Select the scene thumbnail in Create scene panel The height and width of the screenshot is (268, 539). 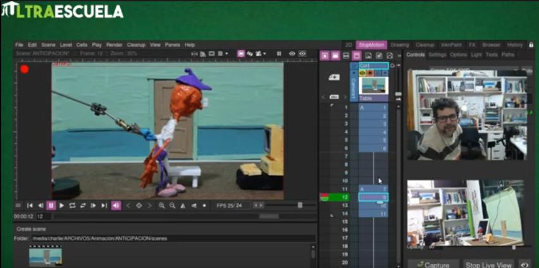point(45,255)
